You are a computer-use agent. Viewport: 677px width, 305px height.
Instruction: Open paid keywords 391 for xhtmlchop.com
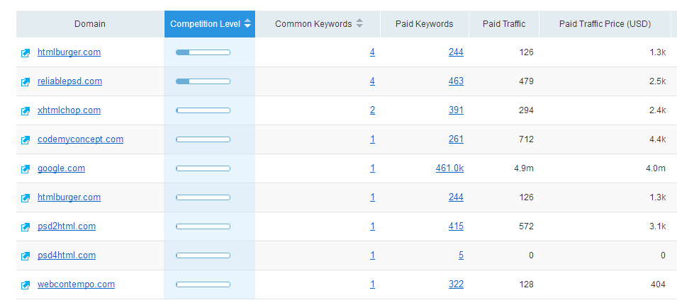click(456, 110)
